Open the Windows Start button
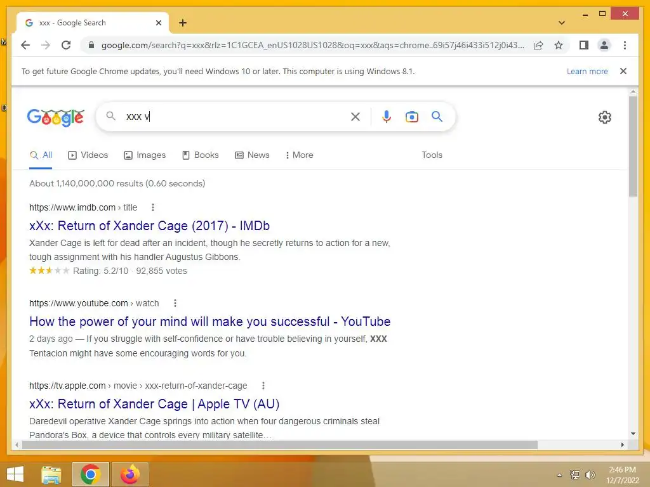The image size is (650, 487). coord(15,474)
